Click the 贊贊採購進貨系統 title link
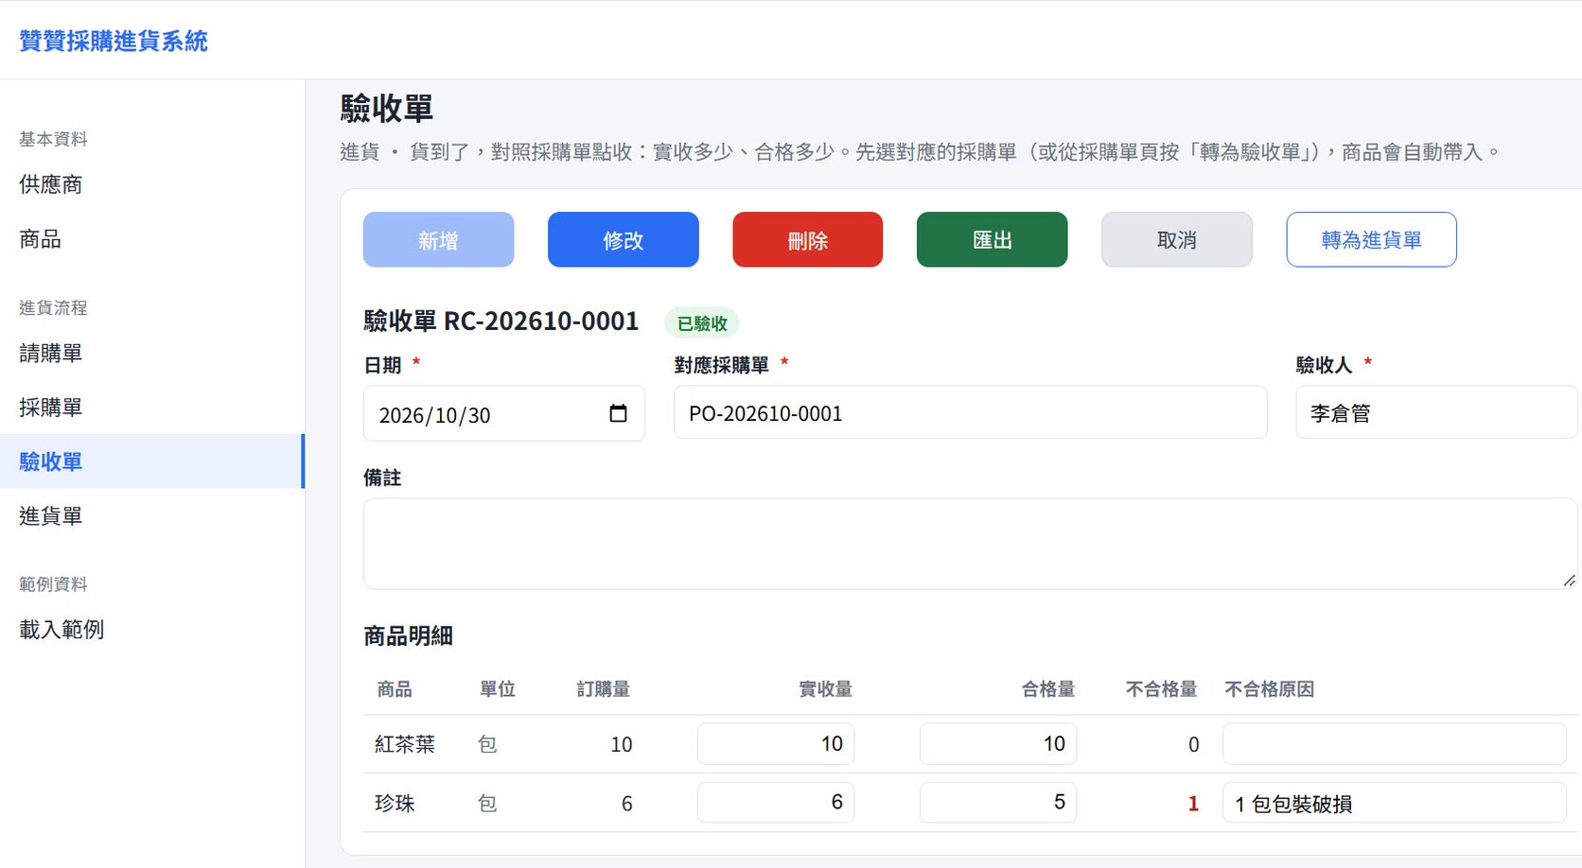This screenshot has height=868, width=1582. pyautogui.click(x=114, y=41)
